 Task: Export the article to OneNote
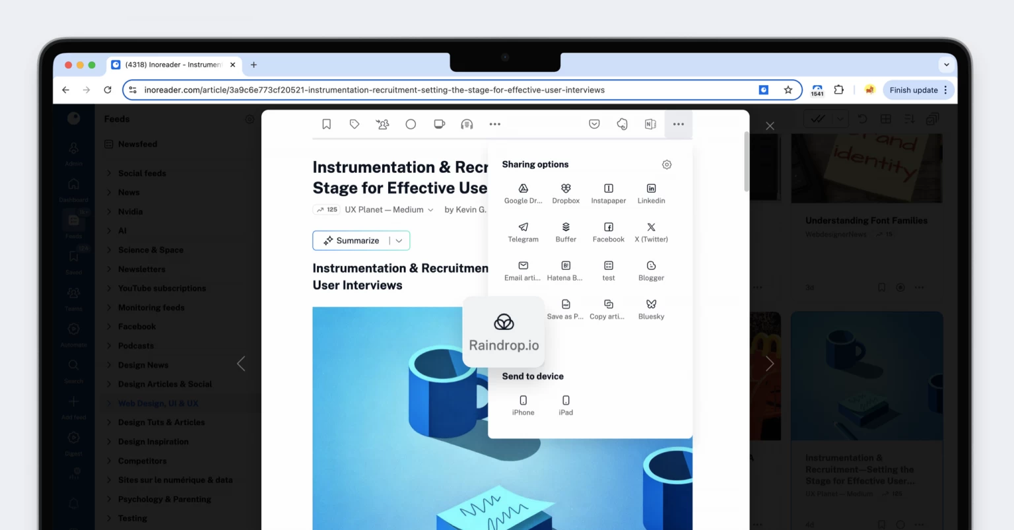650,124
